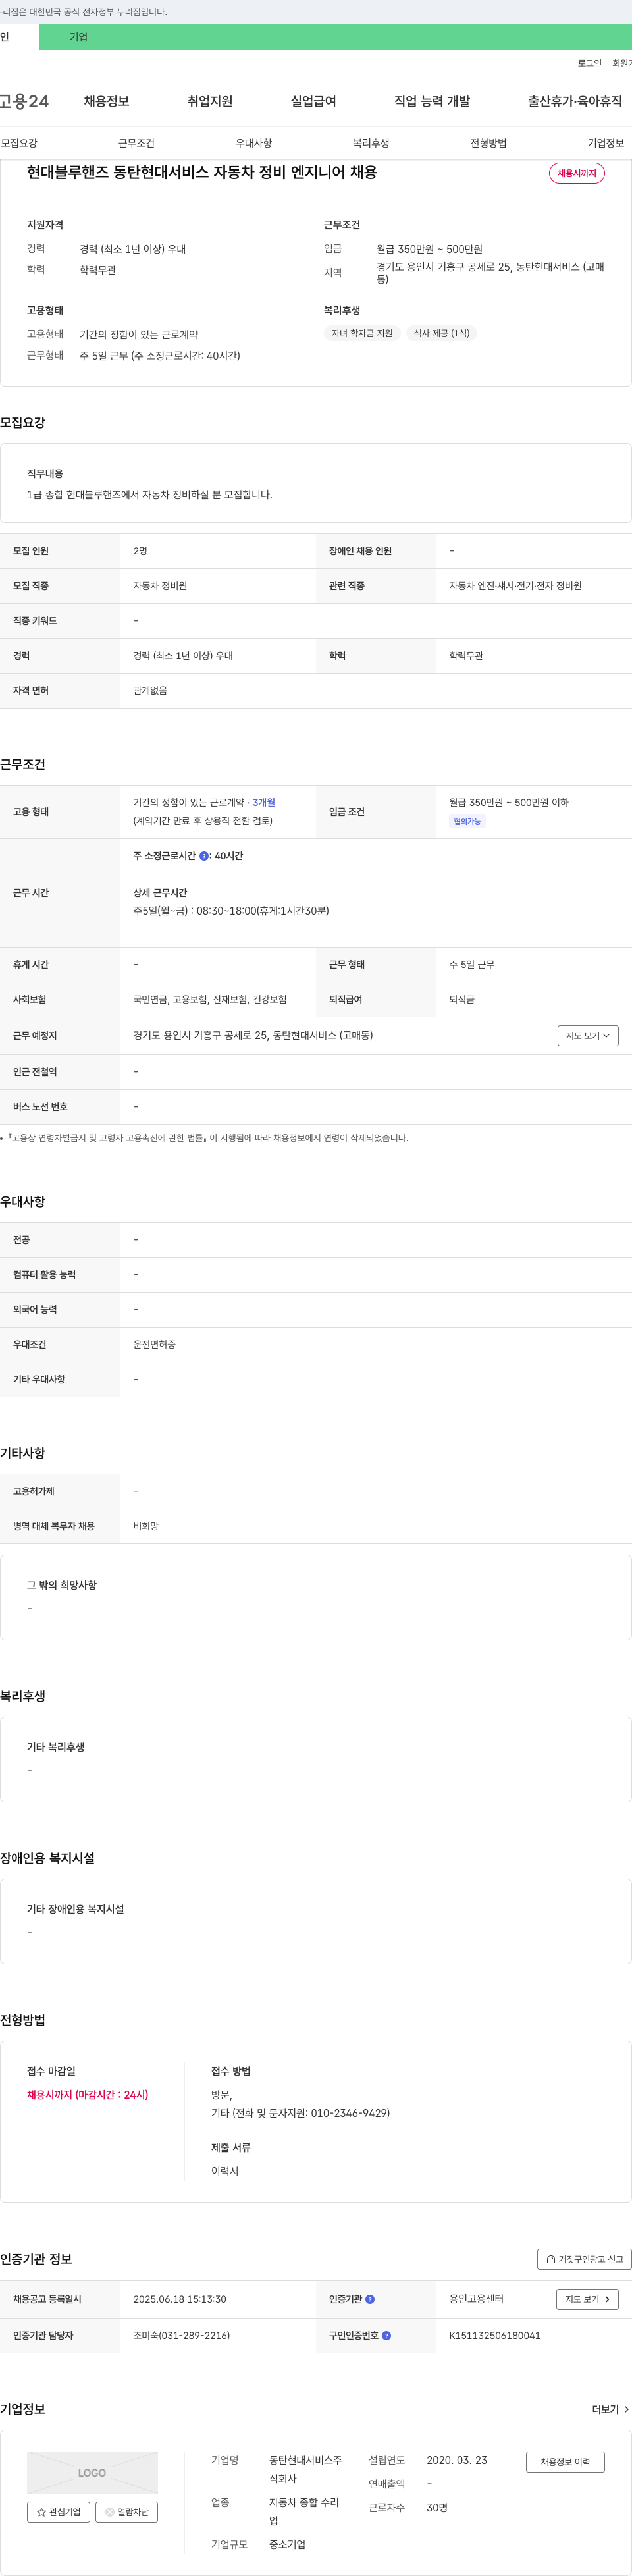Click the 2025.06.18 15:13:30 registration date
This screenshot has width=632, height=2576.
coord(180,2299)
